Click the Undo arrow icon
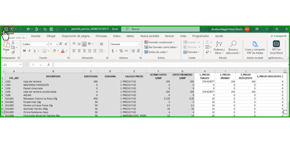290x163 pixels. click(12, 29)
